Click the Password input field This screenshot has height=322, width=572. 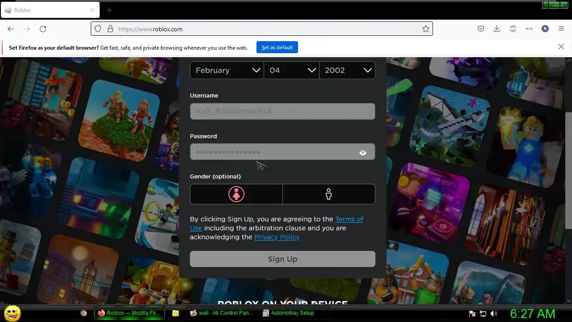tap(282, 152)
